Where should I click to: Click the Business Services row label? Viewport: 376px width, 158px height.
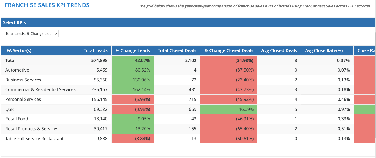click(x=23, y=80)
